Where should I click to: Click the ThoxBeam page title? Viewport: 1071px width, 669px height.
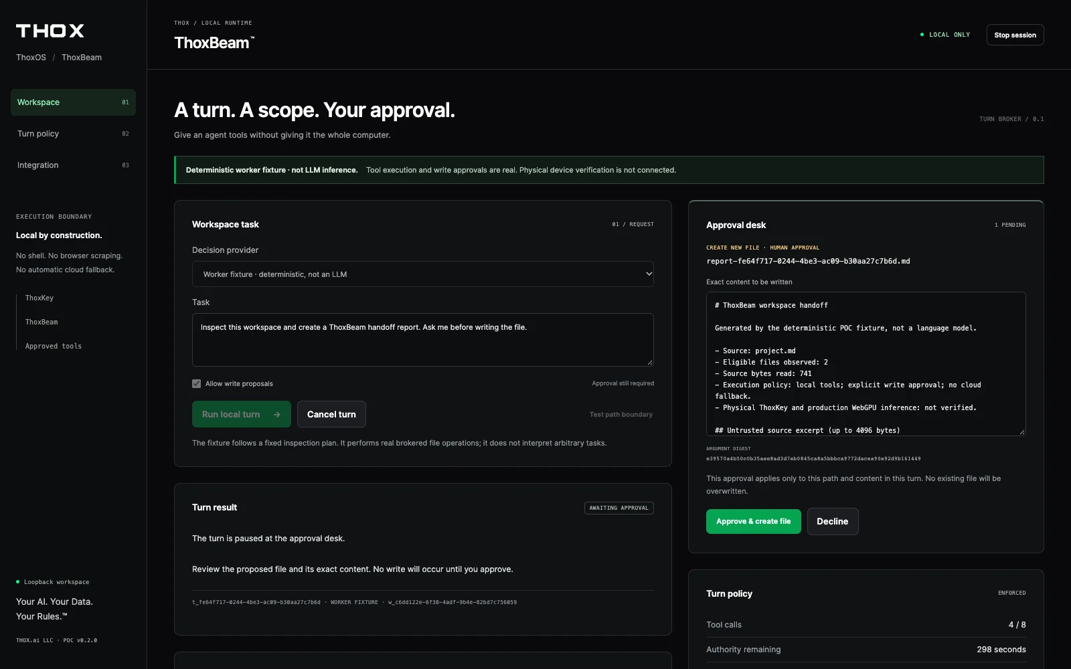tap(214, 43)
